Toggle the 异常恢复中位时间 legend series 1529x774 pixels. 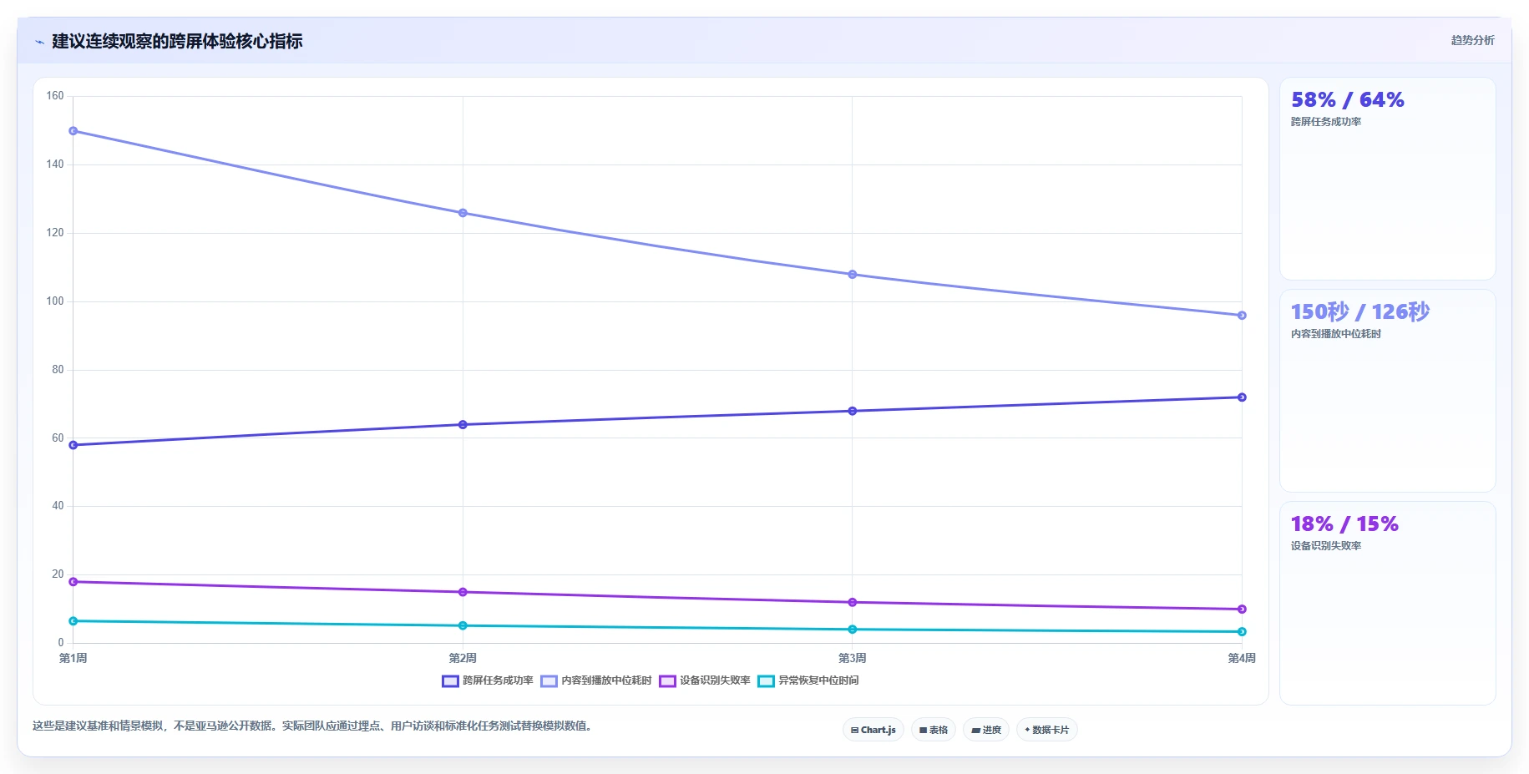808,680
